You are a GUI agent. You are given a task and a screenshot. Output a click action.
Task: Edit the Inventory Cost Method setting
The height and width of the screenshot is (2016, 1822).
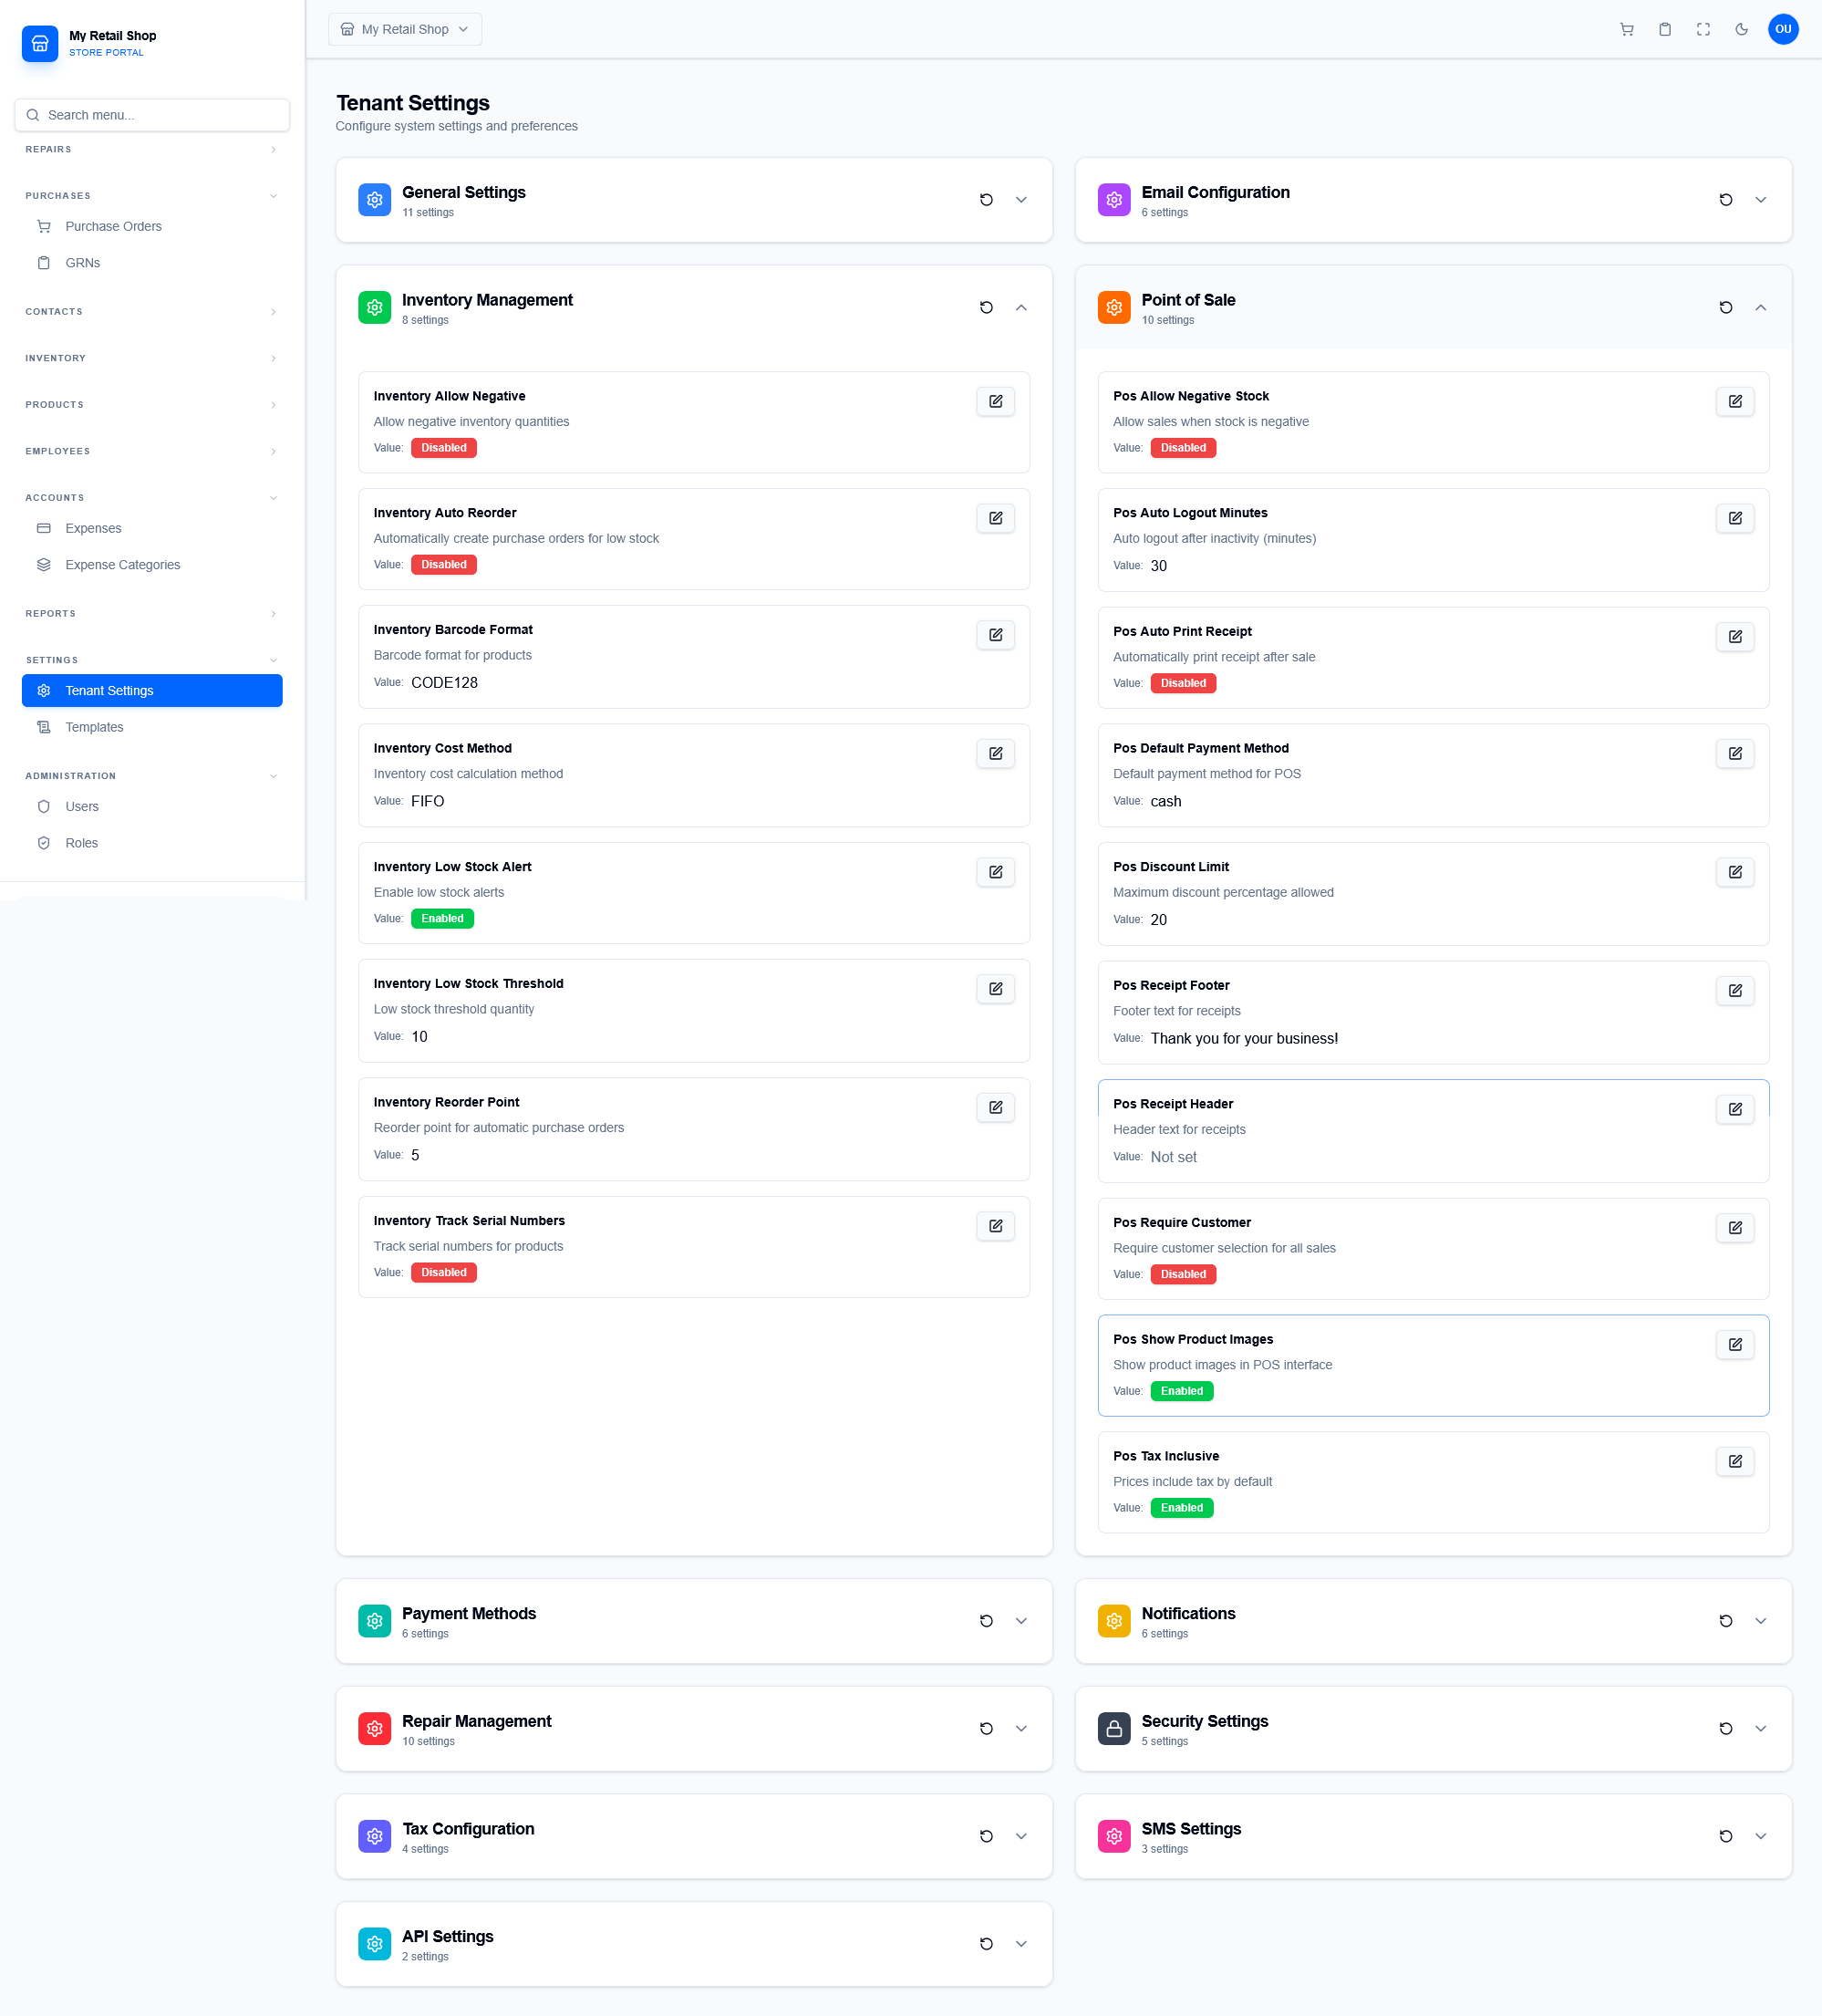tap(996, 753)
